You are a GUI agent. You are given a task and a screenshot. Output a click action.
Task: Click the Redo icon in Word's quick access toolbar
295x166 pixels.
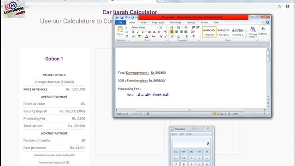pyautogui.click(x=133, y=18)
